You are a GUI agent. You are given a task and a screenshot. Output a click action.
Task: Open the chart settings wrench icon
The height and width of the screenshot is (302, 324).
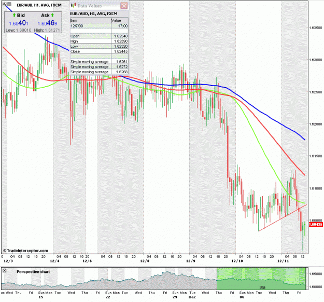5,4
